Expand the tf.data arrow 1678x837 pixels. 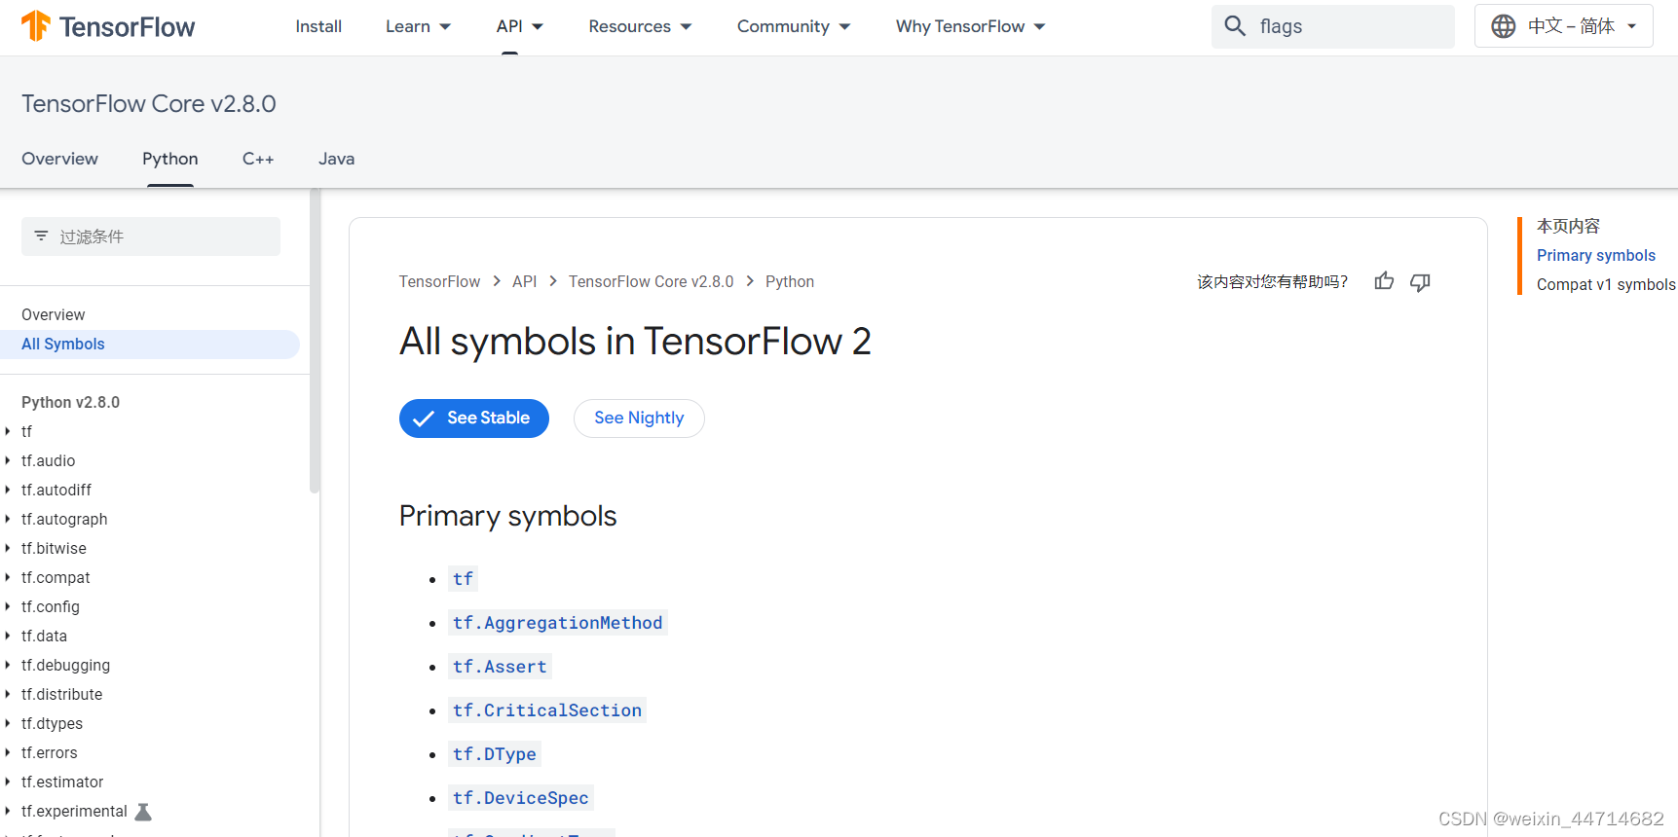(x=8, y=636)
